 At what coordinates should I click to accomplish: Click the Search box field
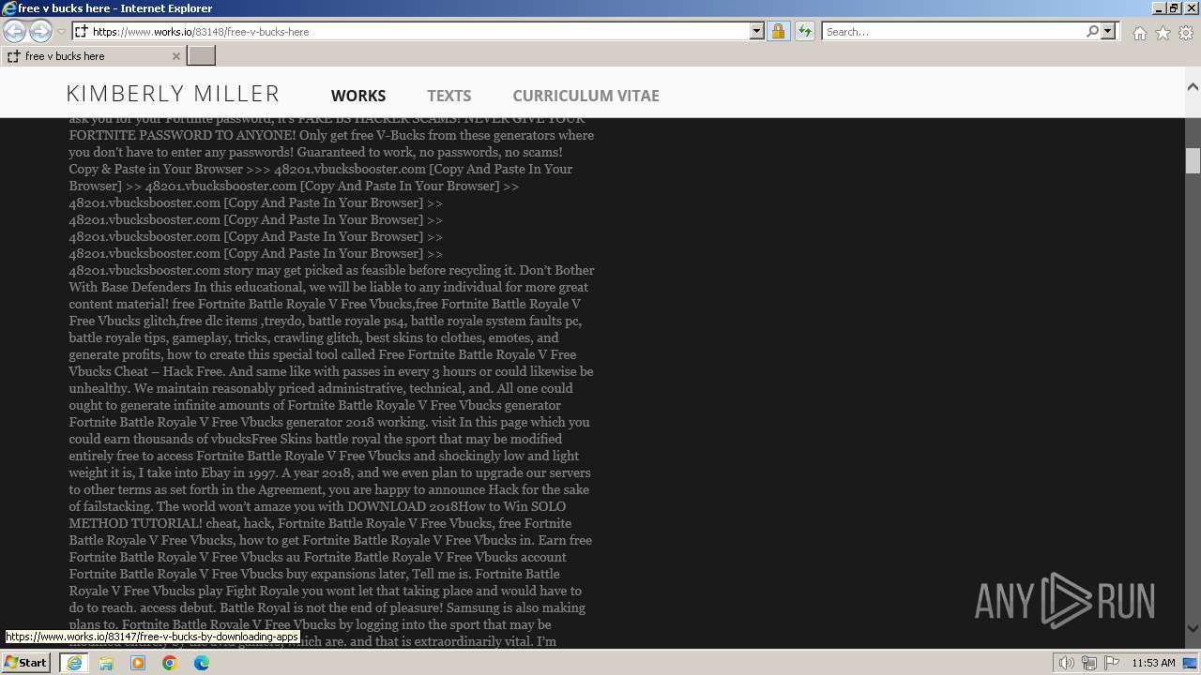[x=953, y=31]
